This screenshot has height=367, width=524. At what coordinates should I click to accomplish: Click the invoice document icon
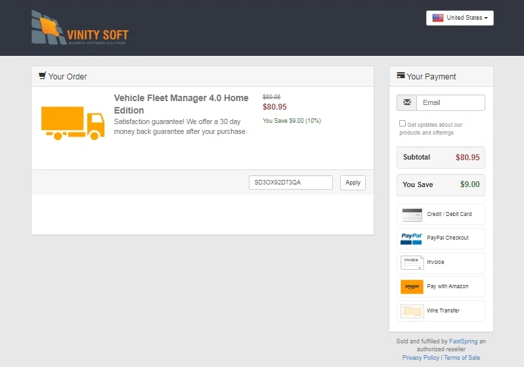[412, 263]
